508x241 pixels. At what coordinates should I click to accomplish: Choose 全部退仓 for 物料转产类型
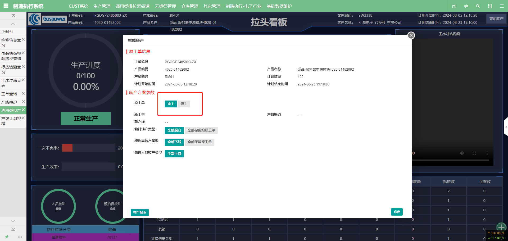click(174, 130)
